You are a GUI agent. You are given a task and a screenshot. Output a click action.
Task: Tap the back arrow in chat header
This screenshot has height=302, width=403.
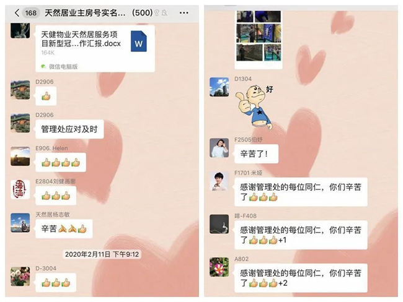tap(17, 12)
